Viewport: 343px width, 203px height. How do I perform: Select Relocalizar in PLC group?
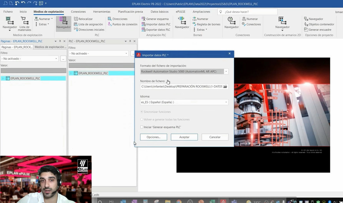(83, 19)
